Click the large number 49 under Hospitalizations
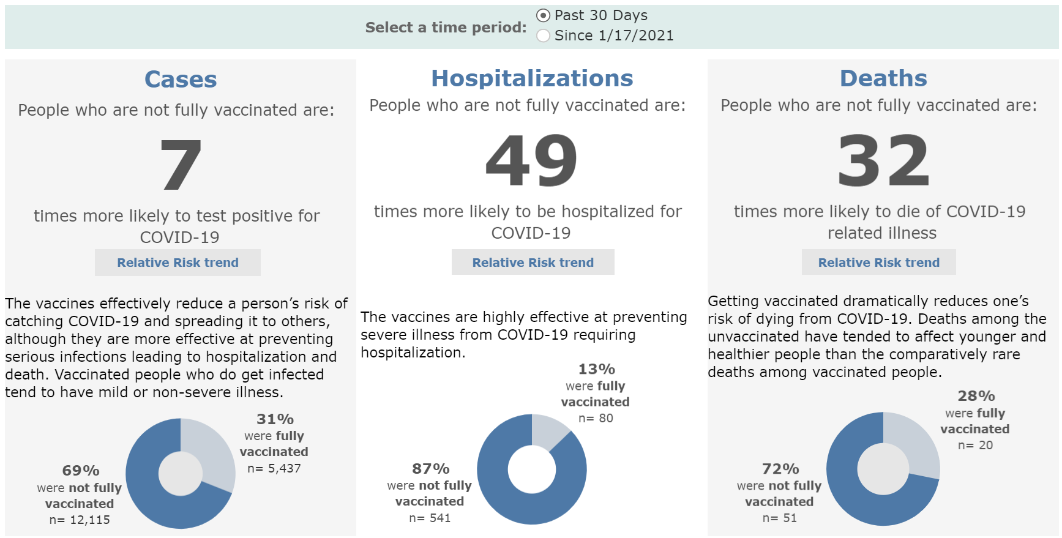Viewport: 1062px width, 538px height. click(531, 160)
